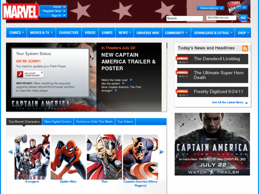
Task: Open the Games nav item
Action: click(107, 33)
